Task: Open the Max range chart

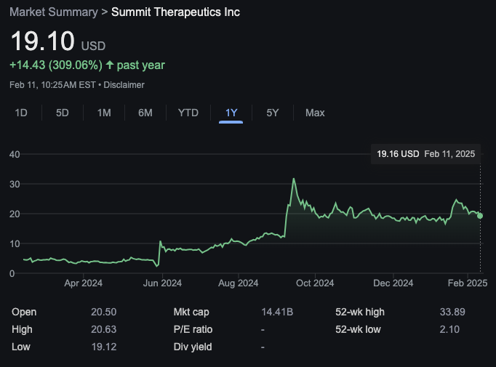Action: pos(315,113)
